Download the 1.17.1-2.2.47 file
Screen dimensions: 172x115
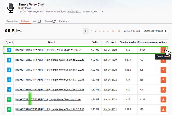163,80
